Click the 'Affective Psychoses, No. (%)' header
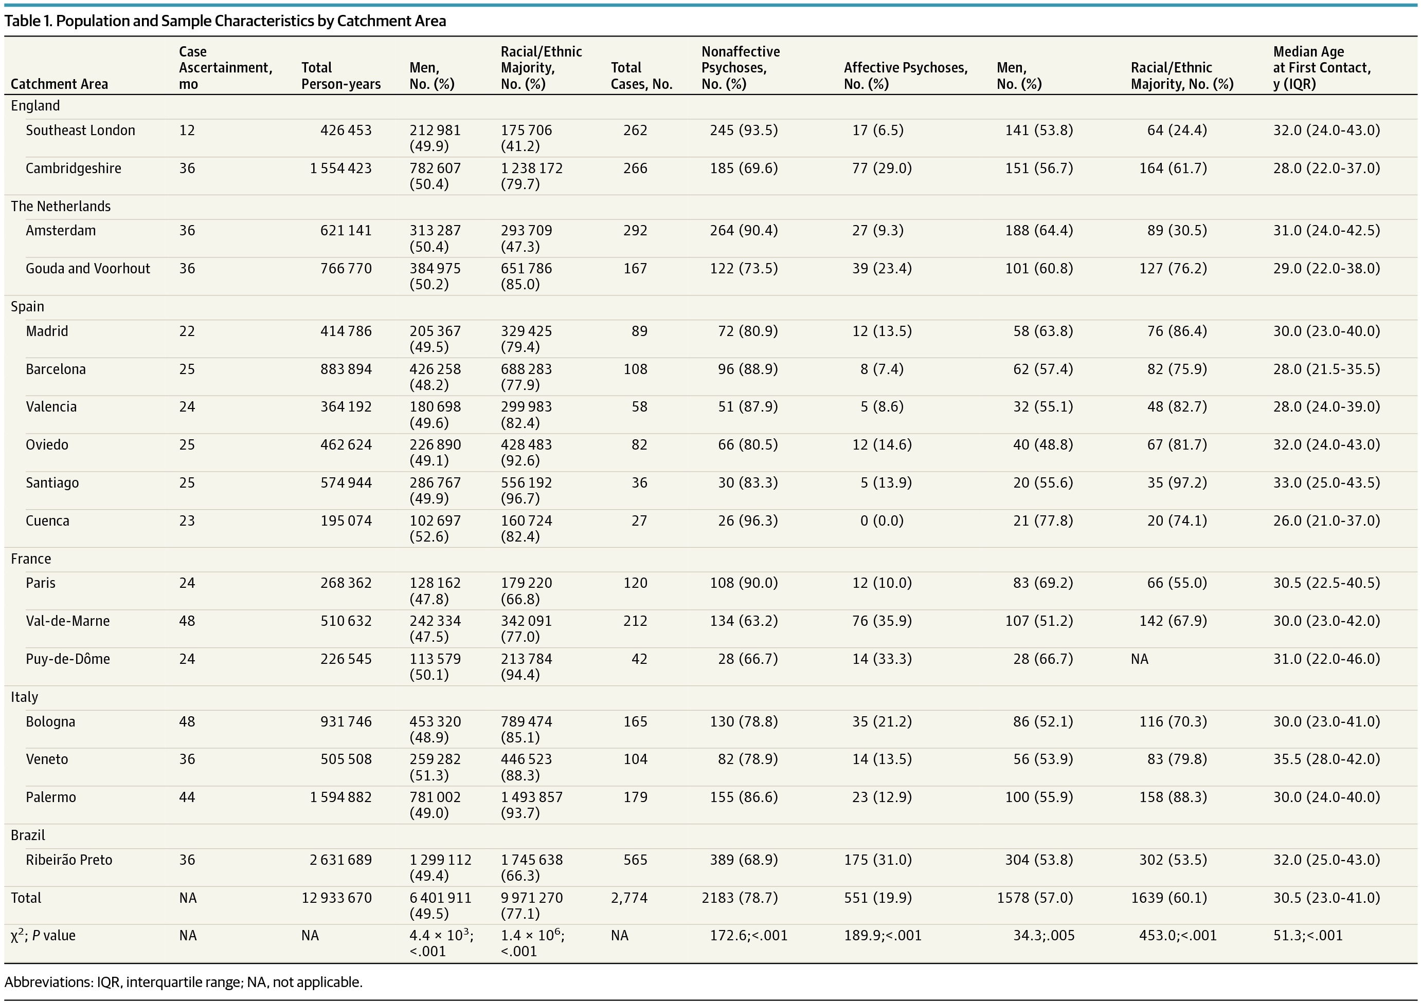Viewport: 1421px width, 1004px height. [906, 76]
